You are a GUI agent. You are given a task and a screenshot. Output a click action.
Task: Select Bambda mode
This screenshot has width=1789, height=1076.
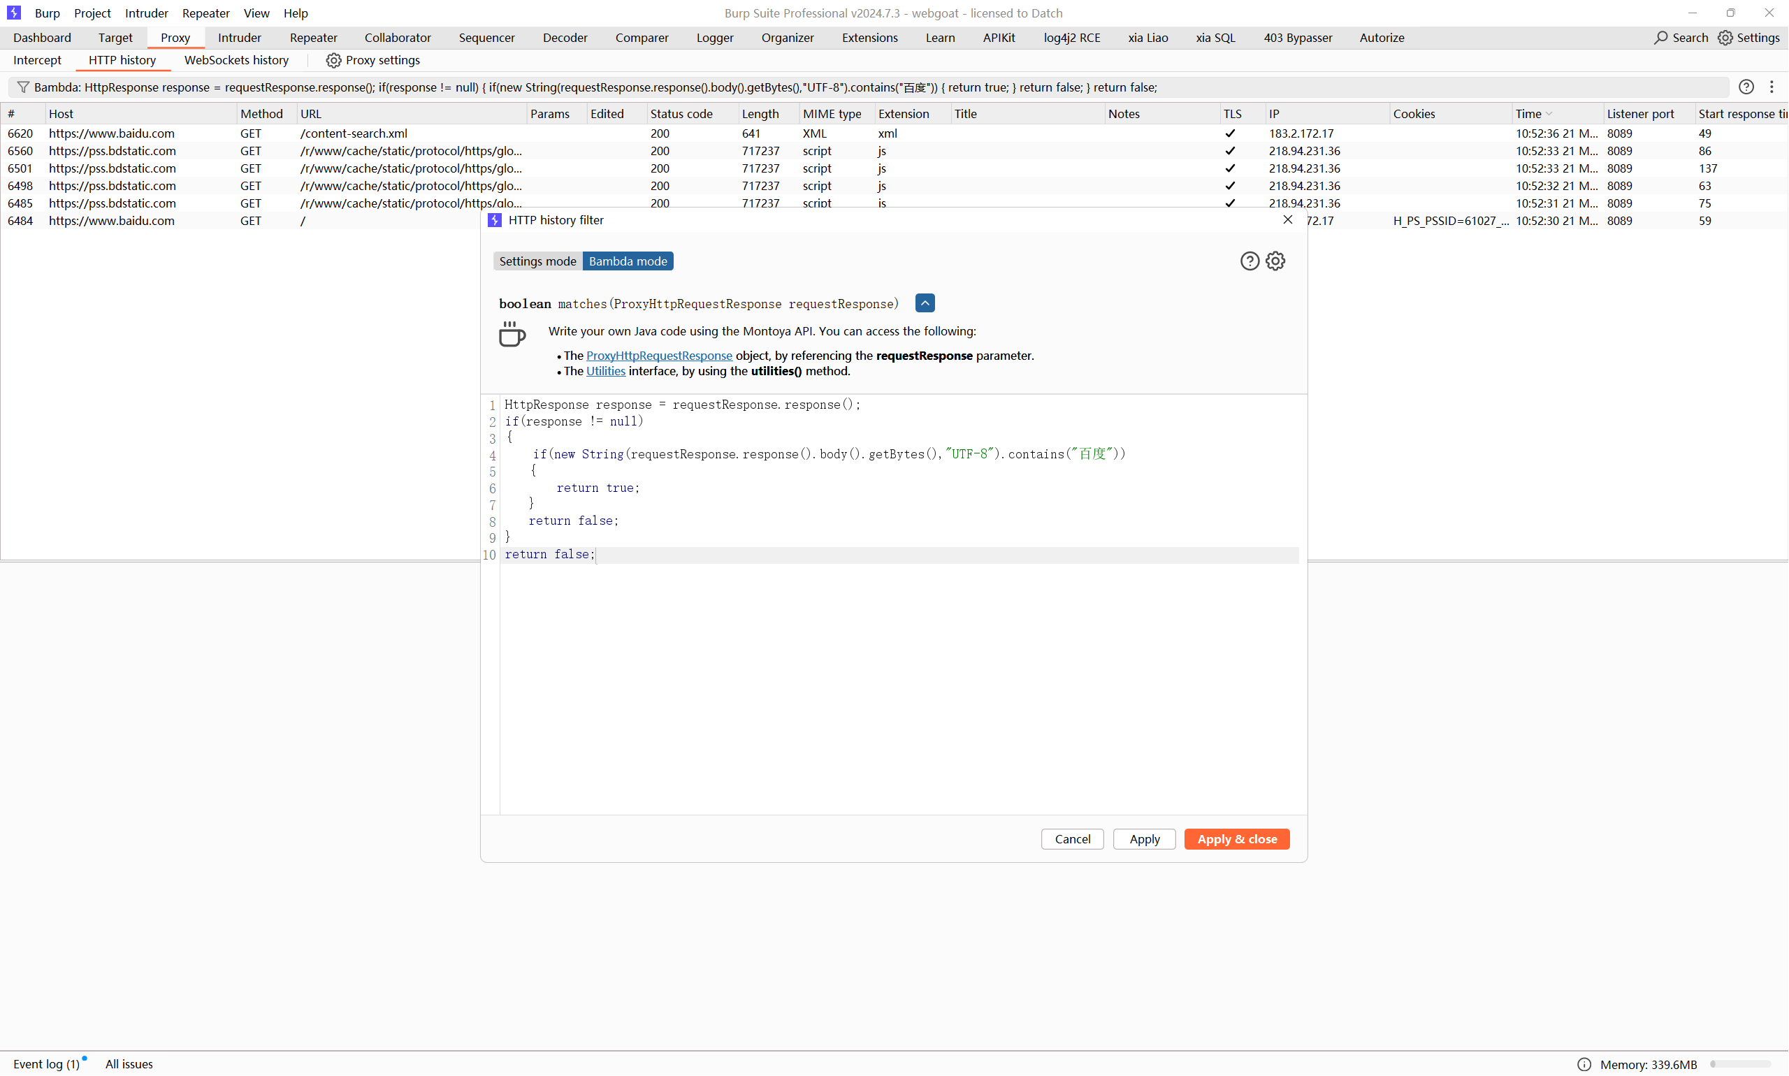coord(628,261)
